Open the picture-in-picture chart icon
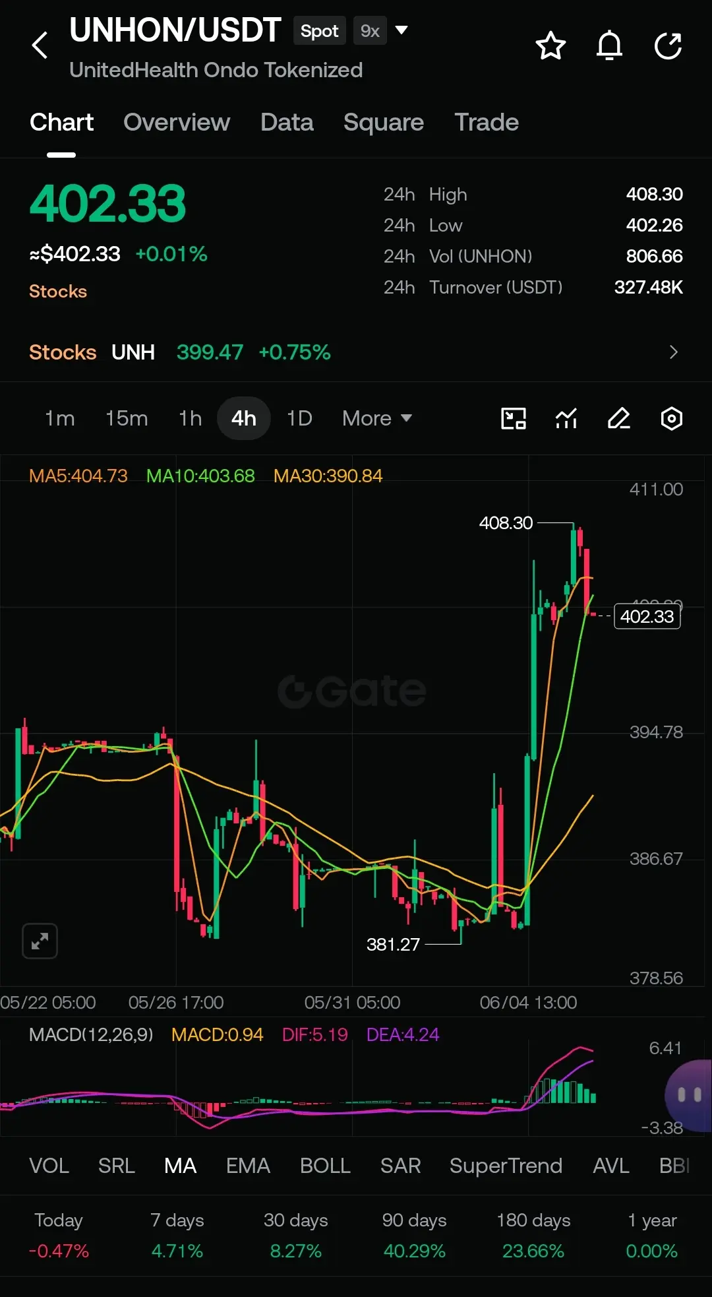Screen dimensions: 712x1297 click(x=514, y=418)
